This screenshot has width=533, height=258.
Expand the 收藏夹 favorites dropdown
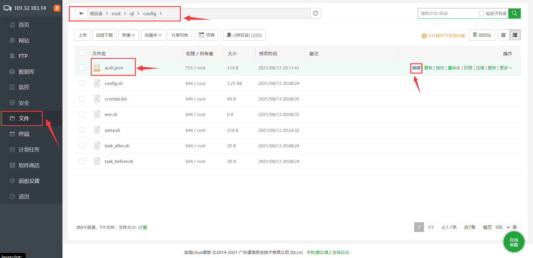(153, 35)
